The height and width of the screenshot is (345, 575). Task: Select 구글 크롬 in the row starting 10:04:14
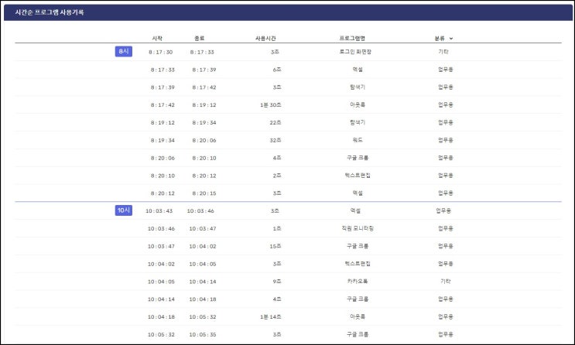coord(358,299)
